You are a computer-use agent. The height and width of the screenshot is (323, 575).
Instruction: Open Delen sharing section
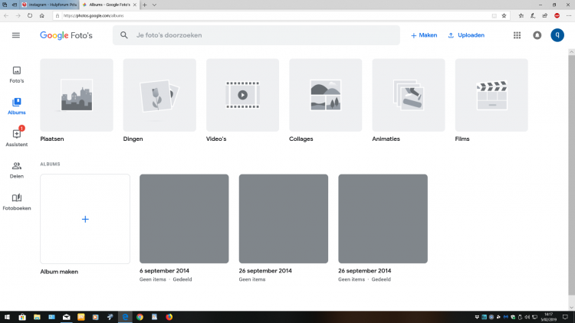pos(16,169)
